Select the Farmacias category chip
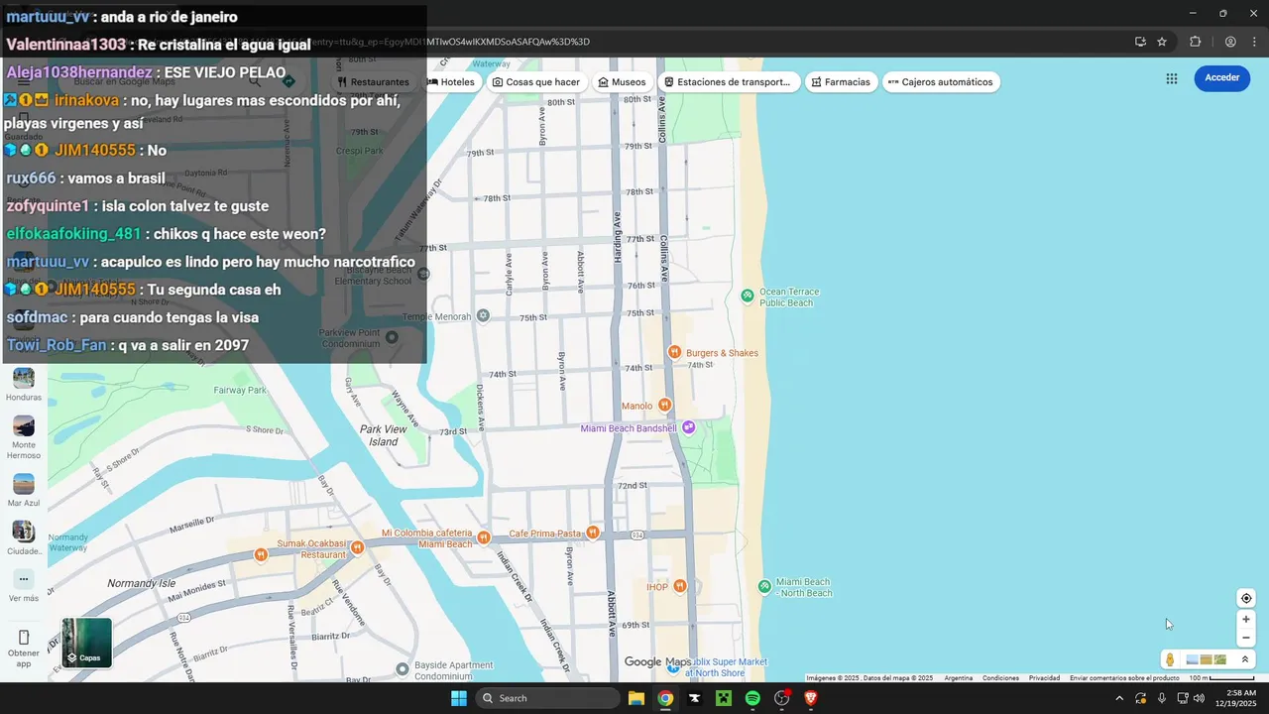1269x714 pixels. click(841, 82)
